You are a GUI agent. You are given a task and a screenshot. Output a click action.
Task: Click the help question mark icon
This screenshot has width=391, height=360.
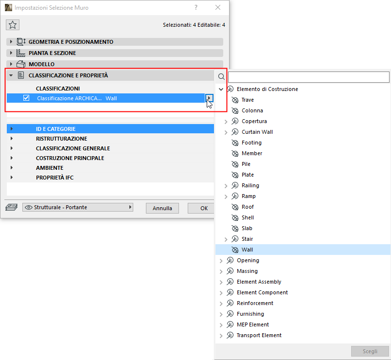pyautogui.click(x=196, y=7)
